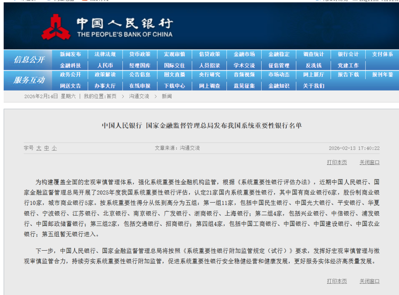Select the 小 font size option
Image resolution: width=399 pixels, height=295 pixels.
coord(54,148)
